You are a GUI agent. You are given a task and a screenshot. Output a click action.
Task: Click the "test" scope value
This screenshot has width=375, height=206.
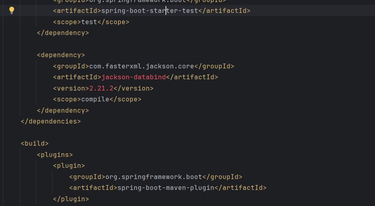89,22
